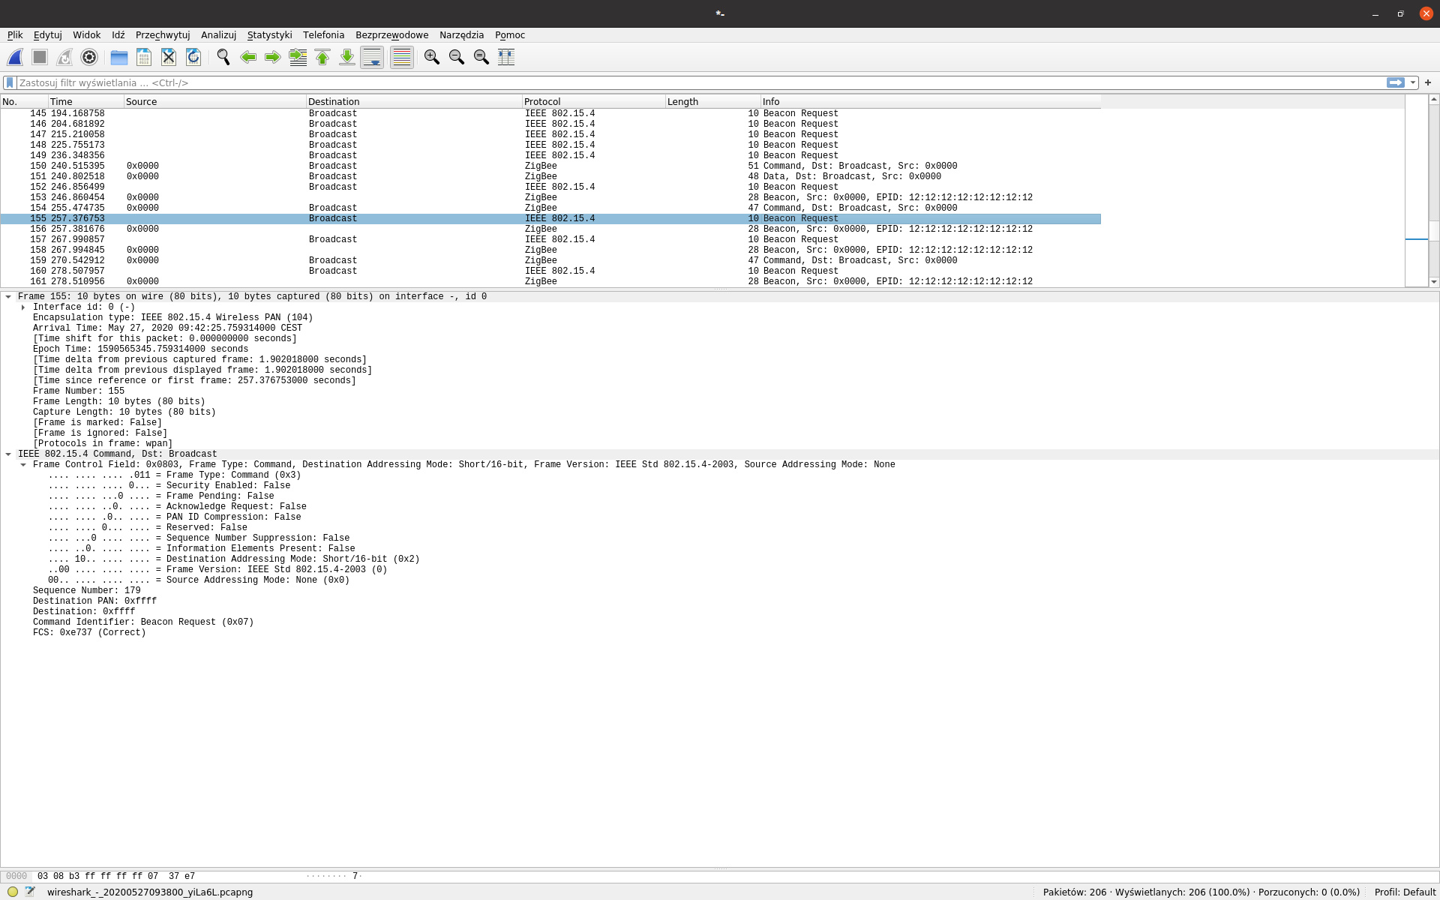
Task: Toggle auto-scroll during live capture
Action: (372, 57)
